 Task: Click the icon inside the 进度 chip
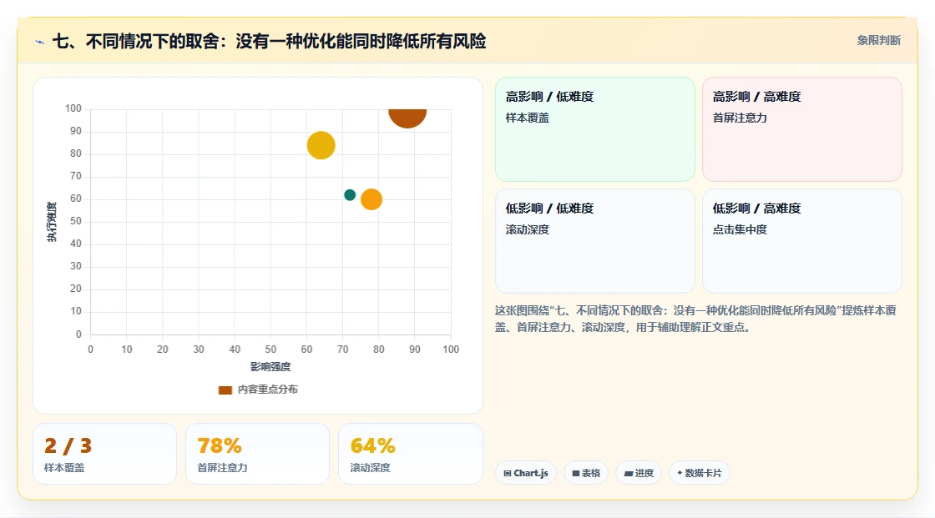click(629, 473)
